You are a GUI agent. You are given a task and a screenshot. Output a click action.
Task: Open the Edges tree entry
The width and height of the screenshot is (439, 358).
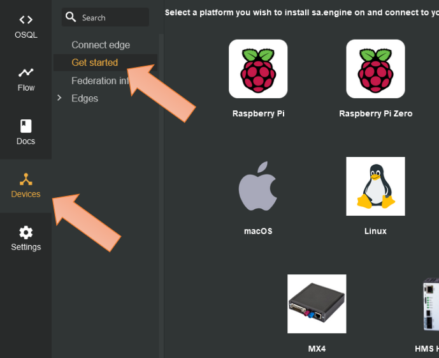[85, 98]
